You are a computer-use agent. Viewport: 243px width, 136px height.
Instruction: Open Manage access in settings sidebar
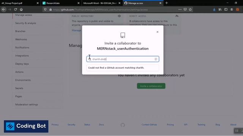(24, 15)
